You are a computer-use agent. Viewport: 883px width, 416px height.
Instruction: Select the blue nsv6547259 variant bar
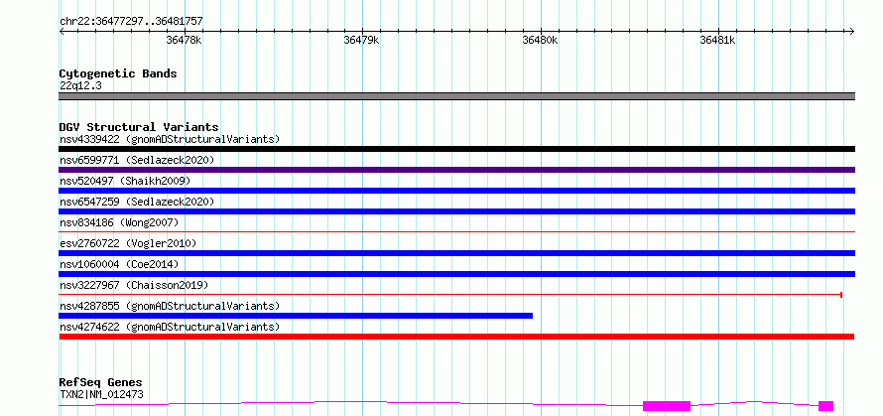point(456,211)
